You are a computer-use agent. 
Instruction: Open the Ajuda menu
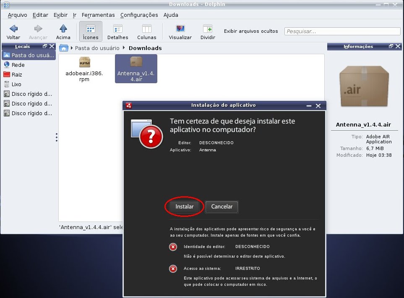click(171, 15)
